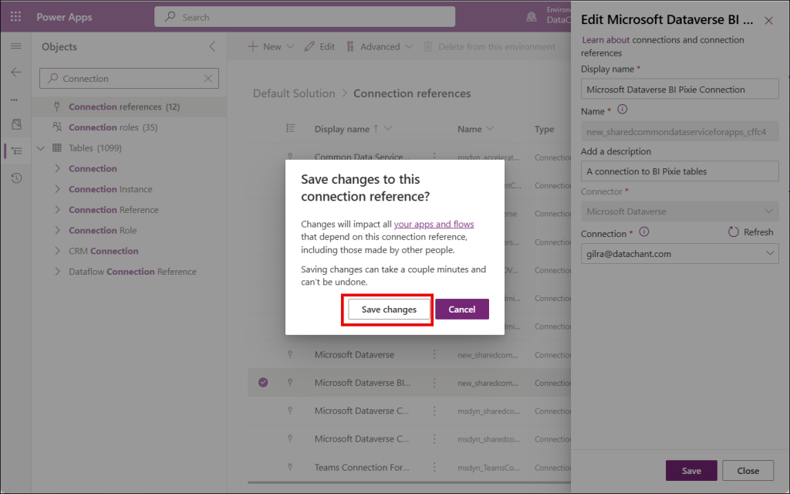Click the back arrow in left rail

coord(15,72)
